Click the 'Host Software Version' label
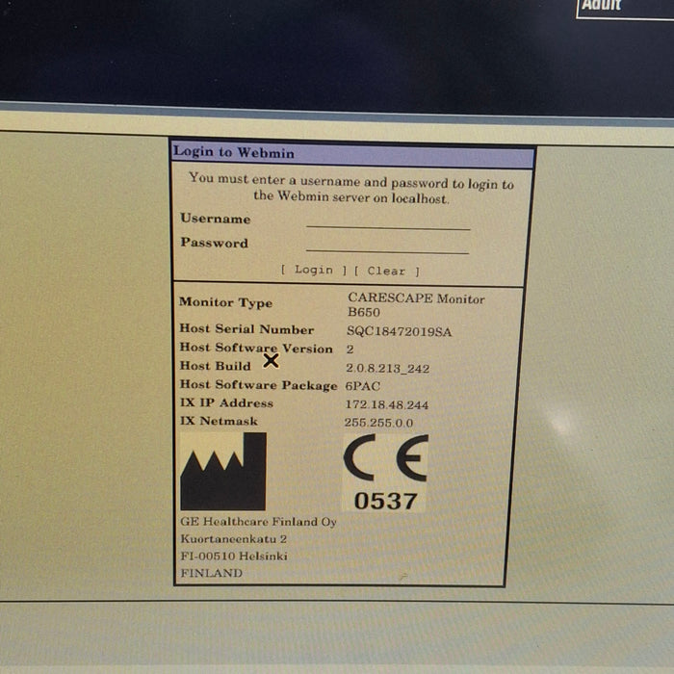 click(256, 348)
